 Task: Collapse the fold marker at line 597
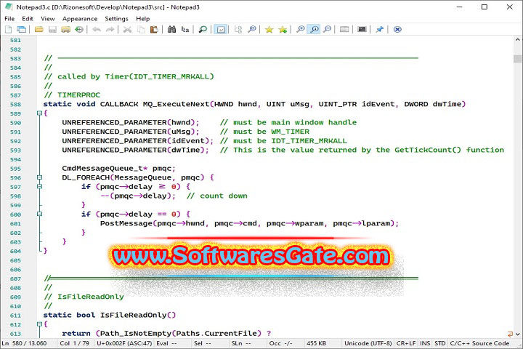[x=39, y=186]
